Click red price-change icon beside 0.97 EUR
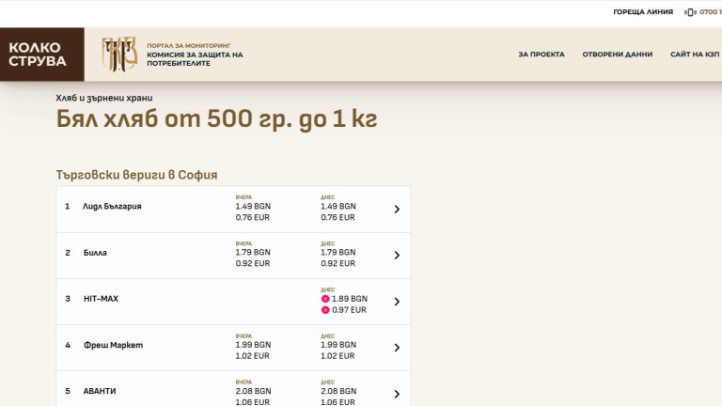722x406 pixels. pos(325,309)
